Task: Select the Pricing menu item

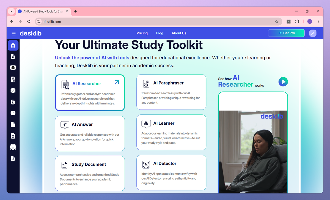Action: tap(142, 33)
